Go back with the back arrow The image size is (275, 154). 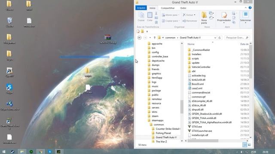(139, 38)
